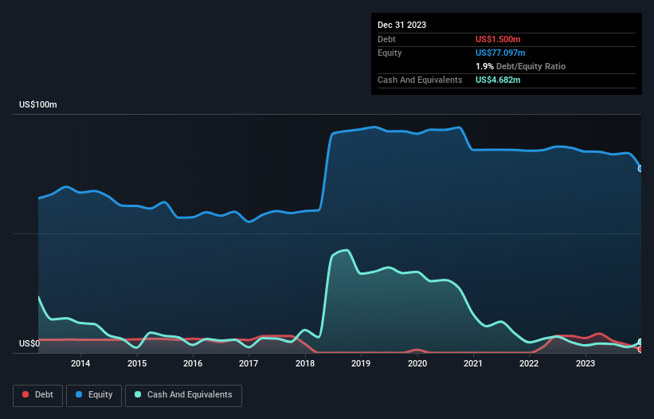Select the 2017 x-axis label
Viewport: 654px width, 419px height.
coord(249,363)
